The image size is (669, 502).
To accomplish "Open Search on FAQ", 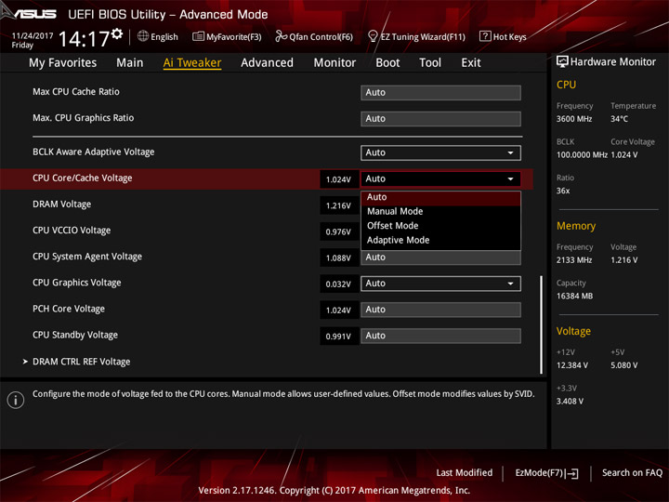I will [x=632, y=472].
